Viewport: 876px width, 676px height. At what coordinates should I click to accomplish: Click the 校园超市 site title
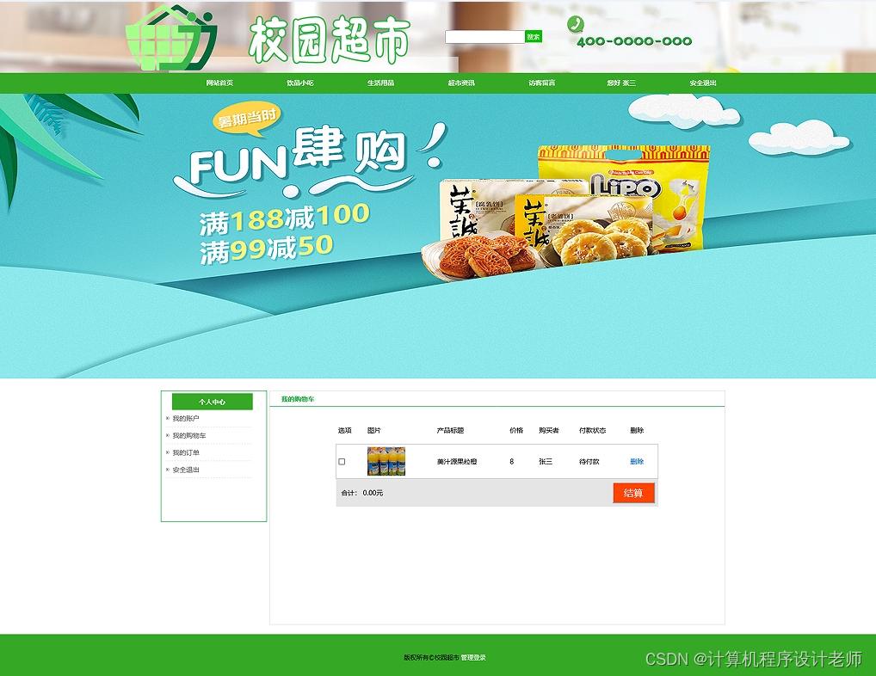329,39
